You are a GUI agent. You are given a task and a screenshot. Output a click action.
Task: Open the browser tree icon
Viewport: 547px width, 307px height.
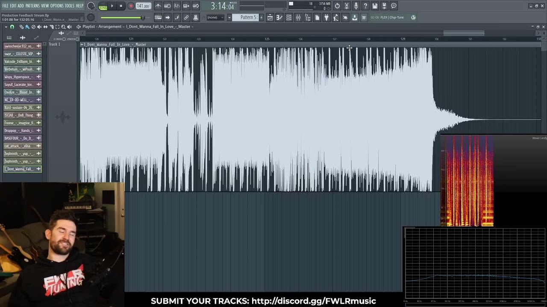[308, 17]
